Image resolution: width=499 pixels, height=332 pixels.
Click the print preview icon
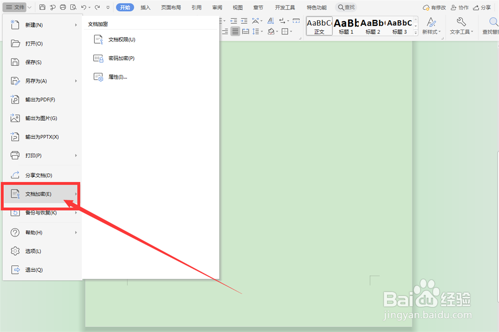point(73,7)
